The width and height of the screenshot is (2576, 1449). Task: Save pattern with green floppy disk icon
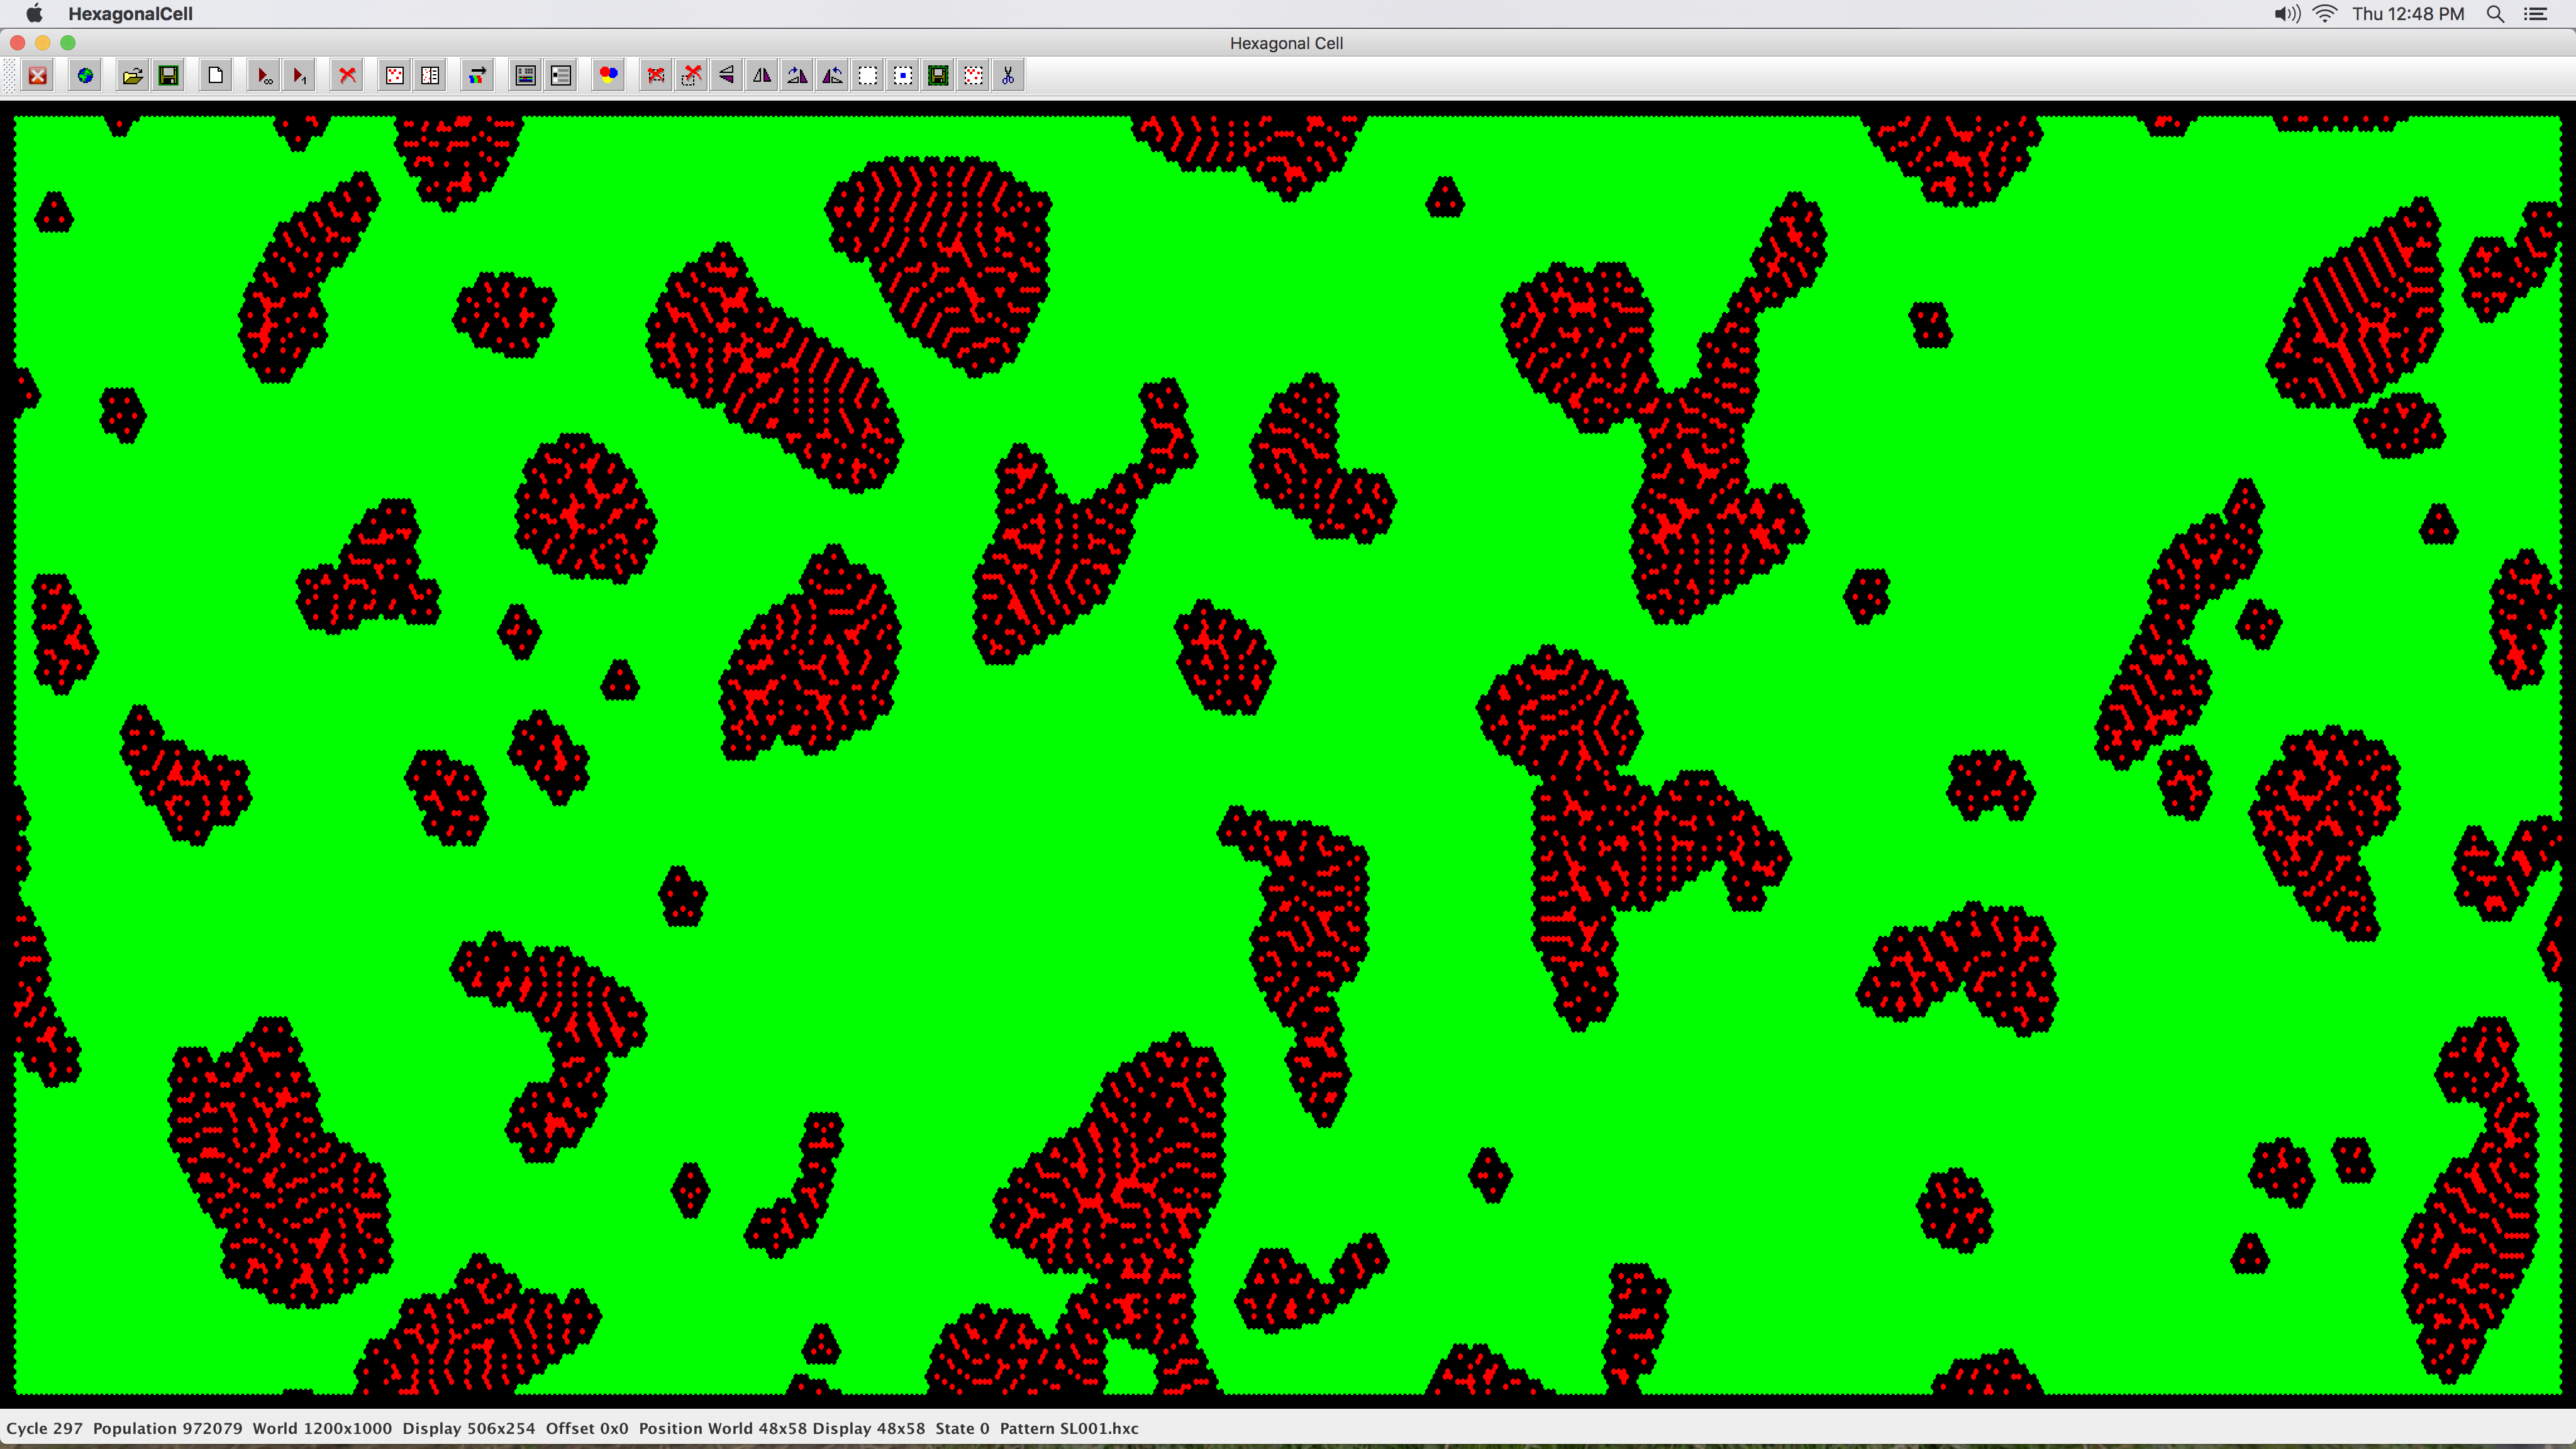coord(168,76)
